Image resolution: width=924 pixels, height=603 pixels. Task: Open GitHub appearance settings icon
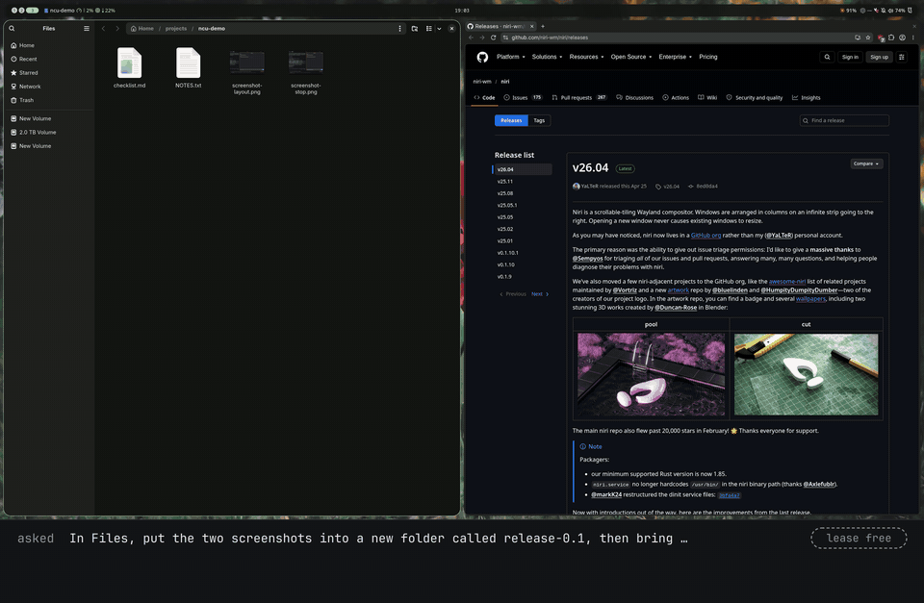pyautogui.click(x=902, y=57)
